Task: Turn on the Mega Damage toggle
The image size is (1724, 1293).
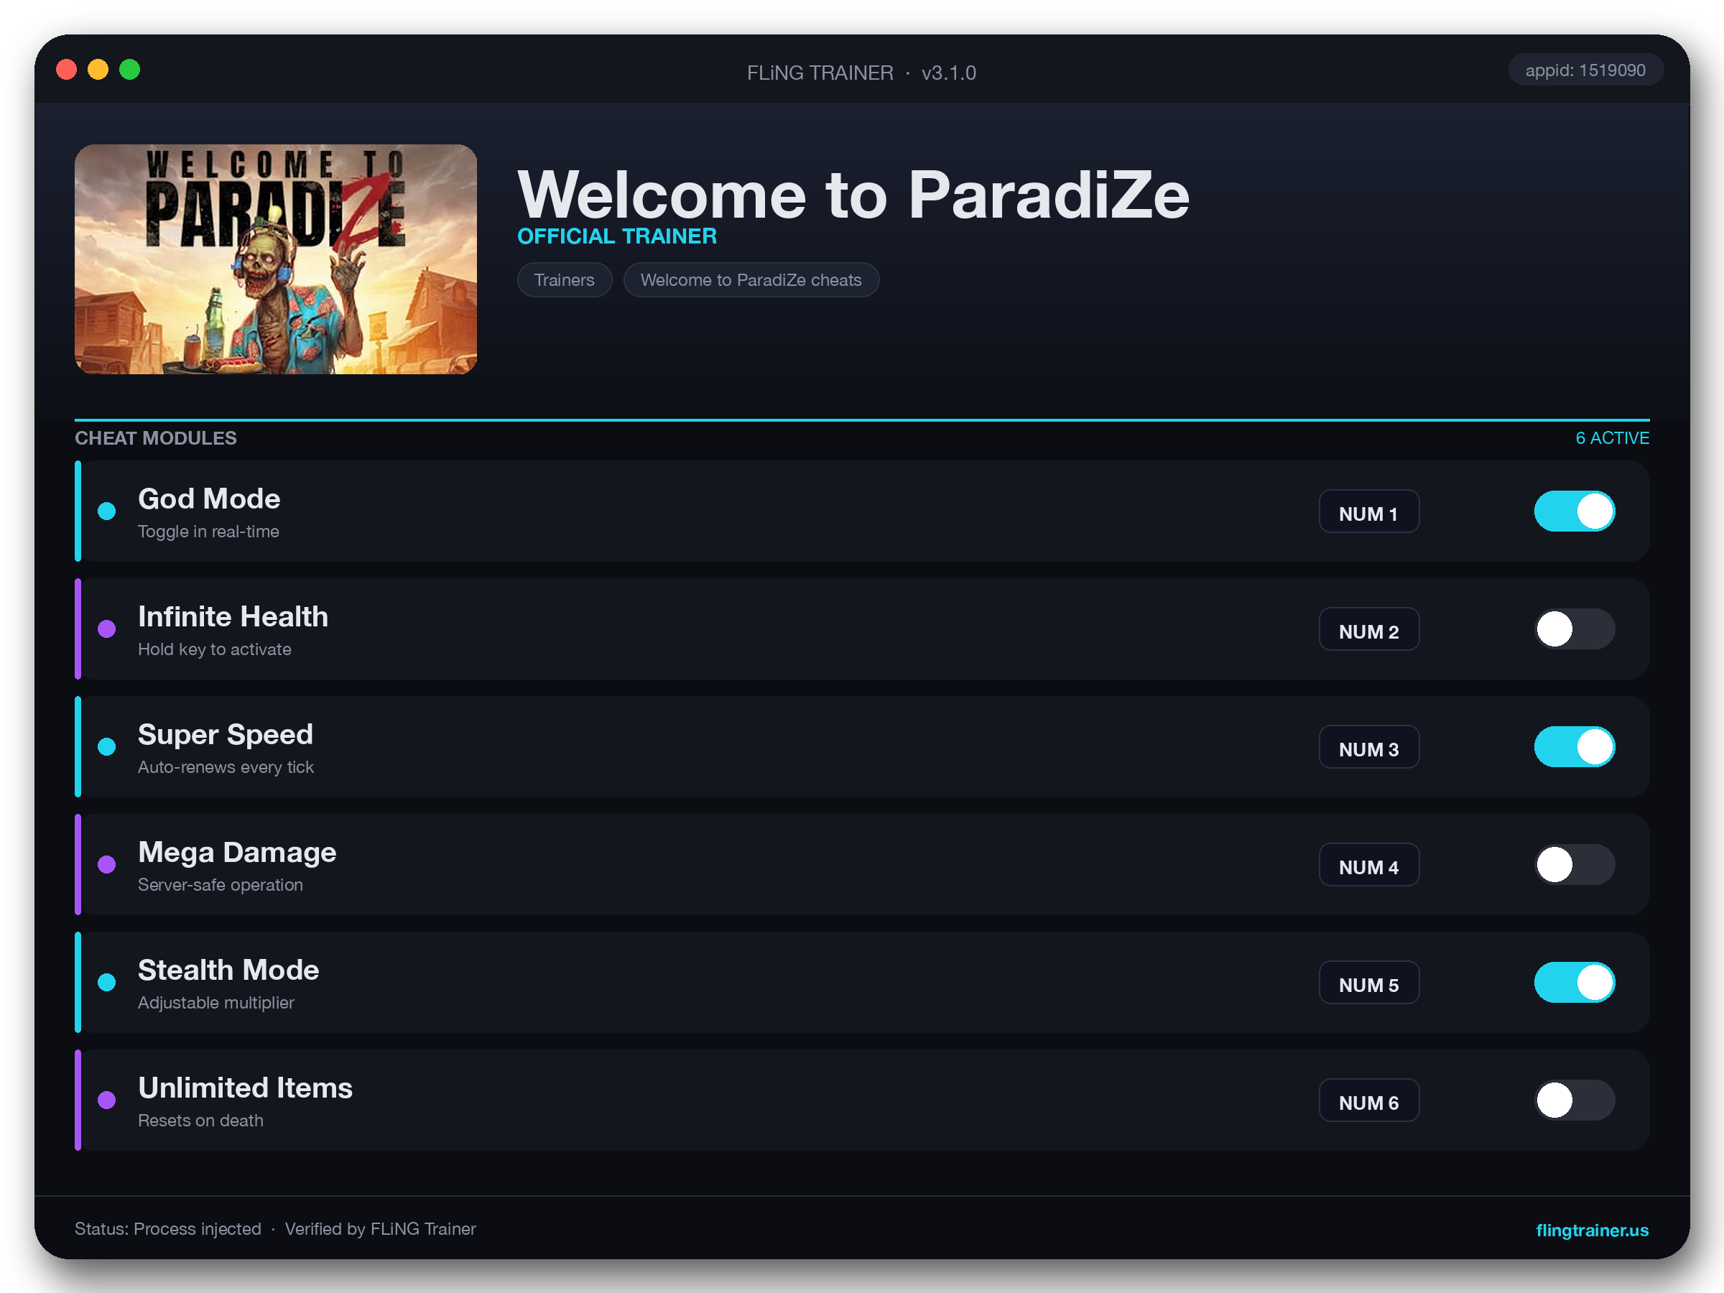Action: pyautogui.click(x=1575, y=864)
